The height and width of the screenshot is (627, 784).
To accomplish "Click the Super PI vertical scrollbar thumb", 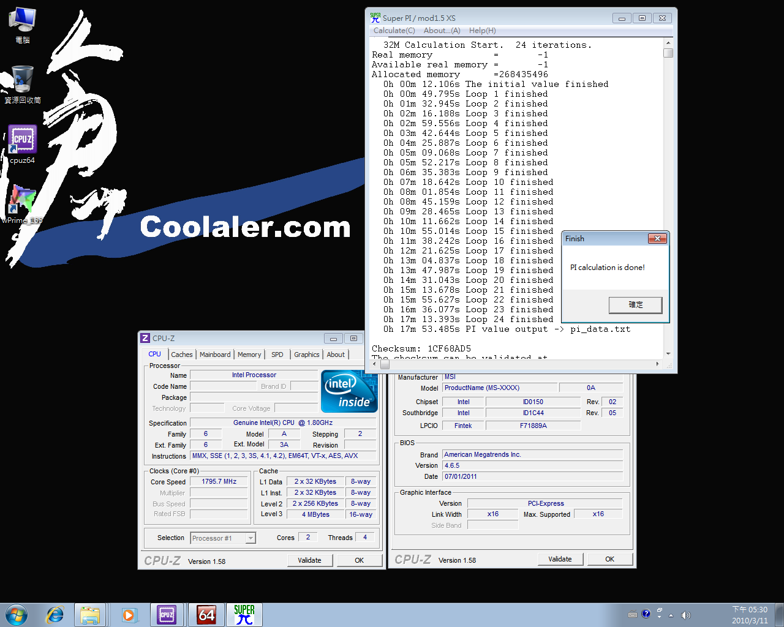I will (x=668, y=53).
